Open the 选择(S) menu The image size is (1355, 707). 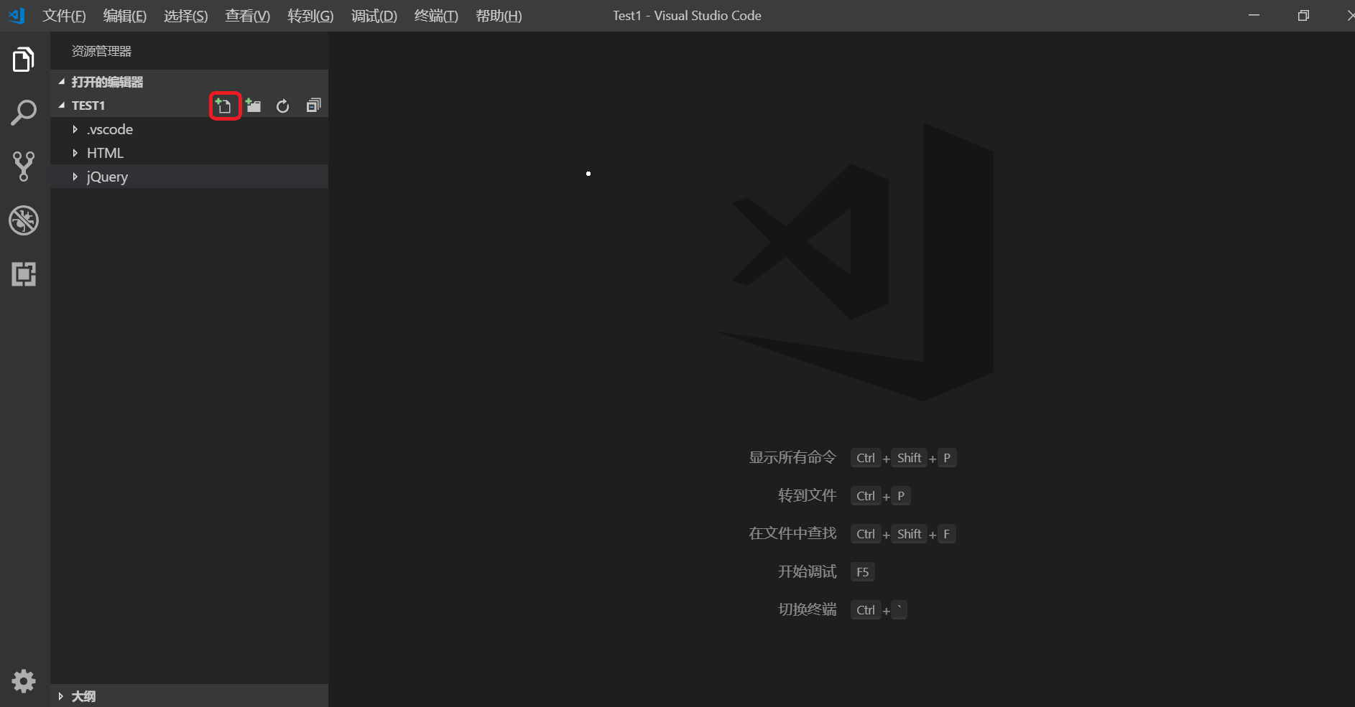point(186,16)
